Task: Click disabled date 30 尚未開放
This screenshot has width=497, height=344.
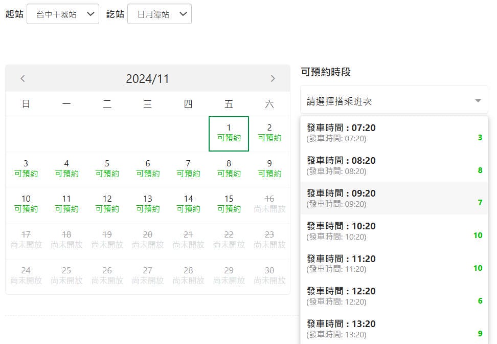Action: point(269,276)
